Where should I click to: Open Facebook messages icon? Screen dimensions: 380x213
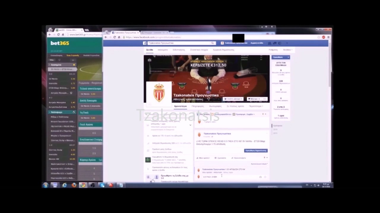pos(275,43)
